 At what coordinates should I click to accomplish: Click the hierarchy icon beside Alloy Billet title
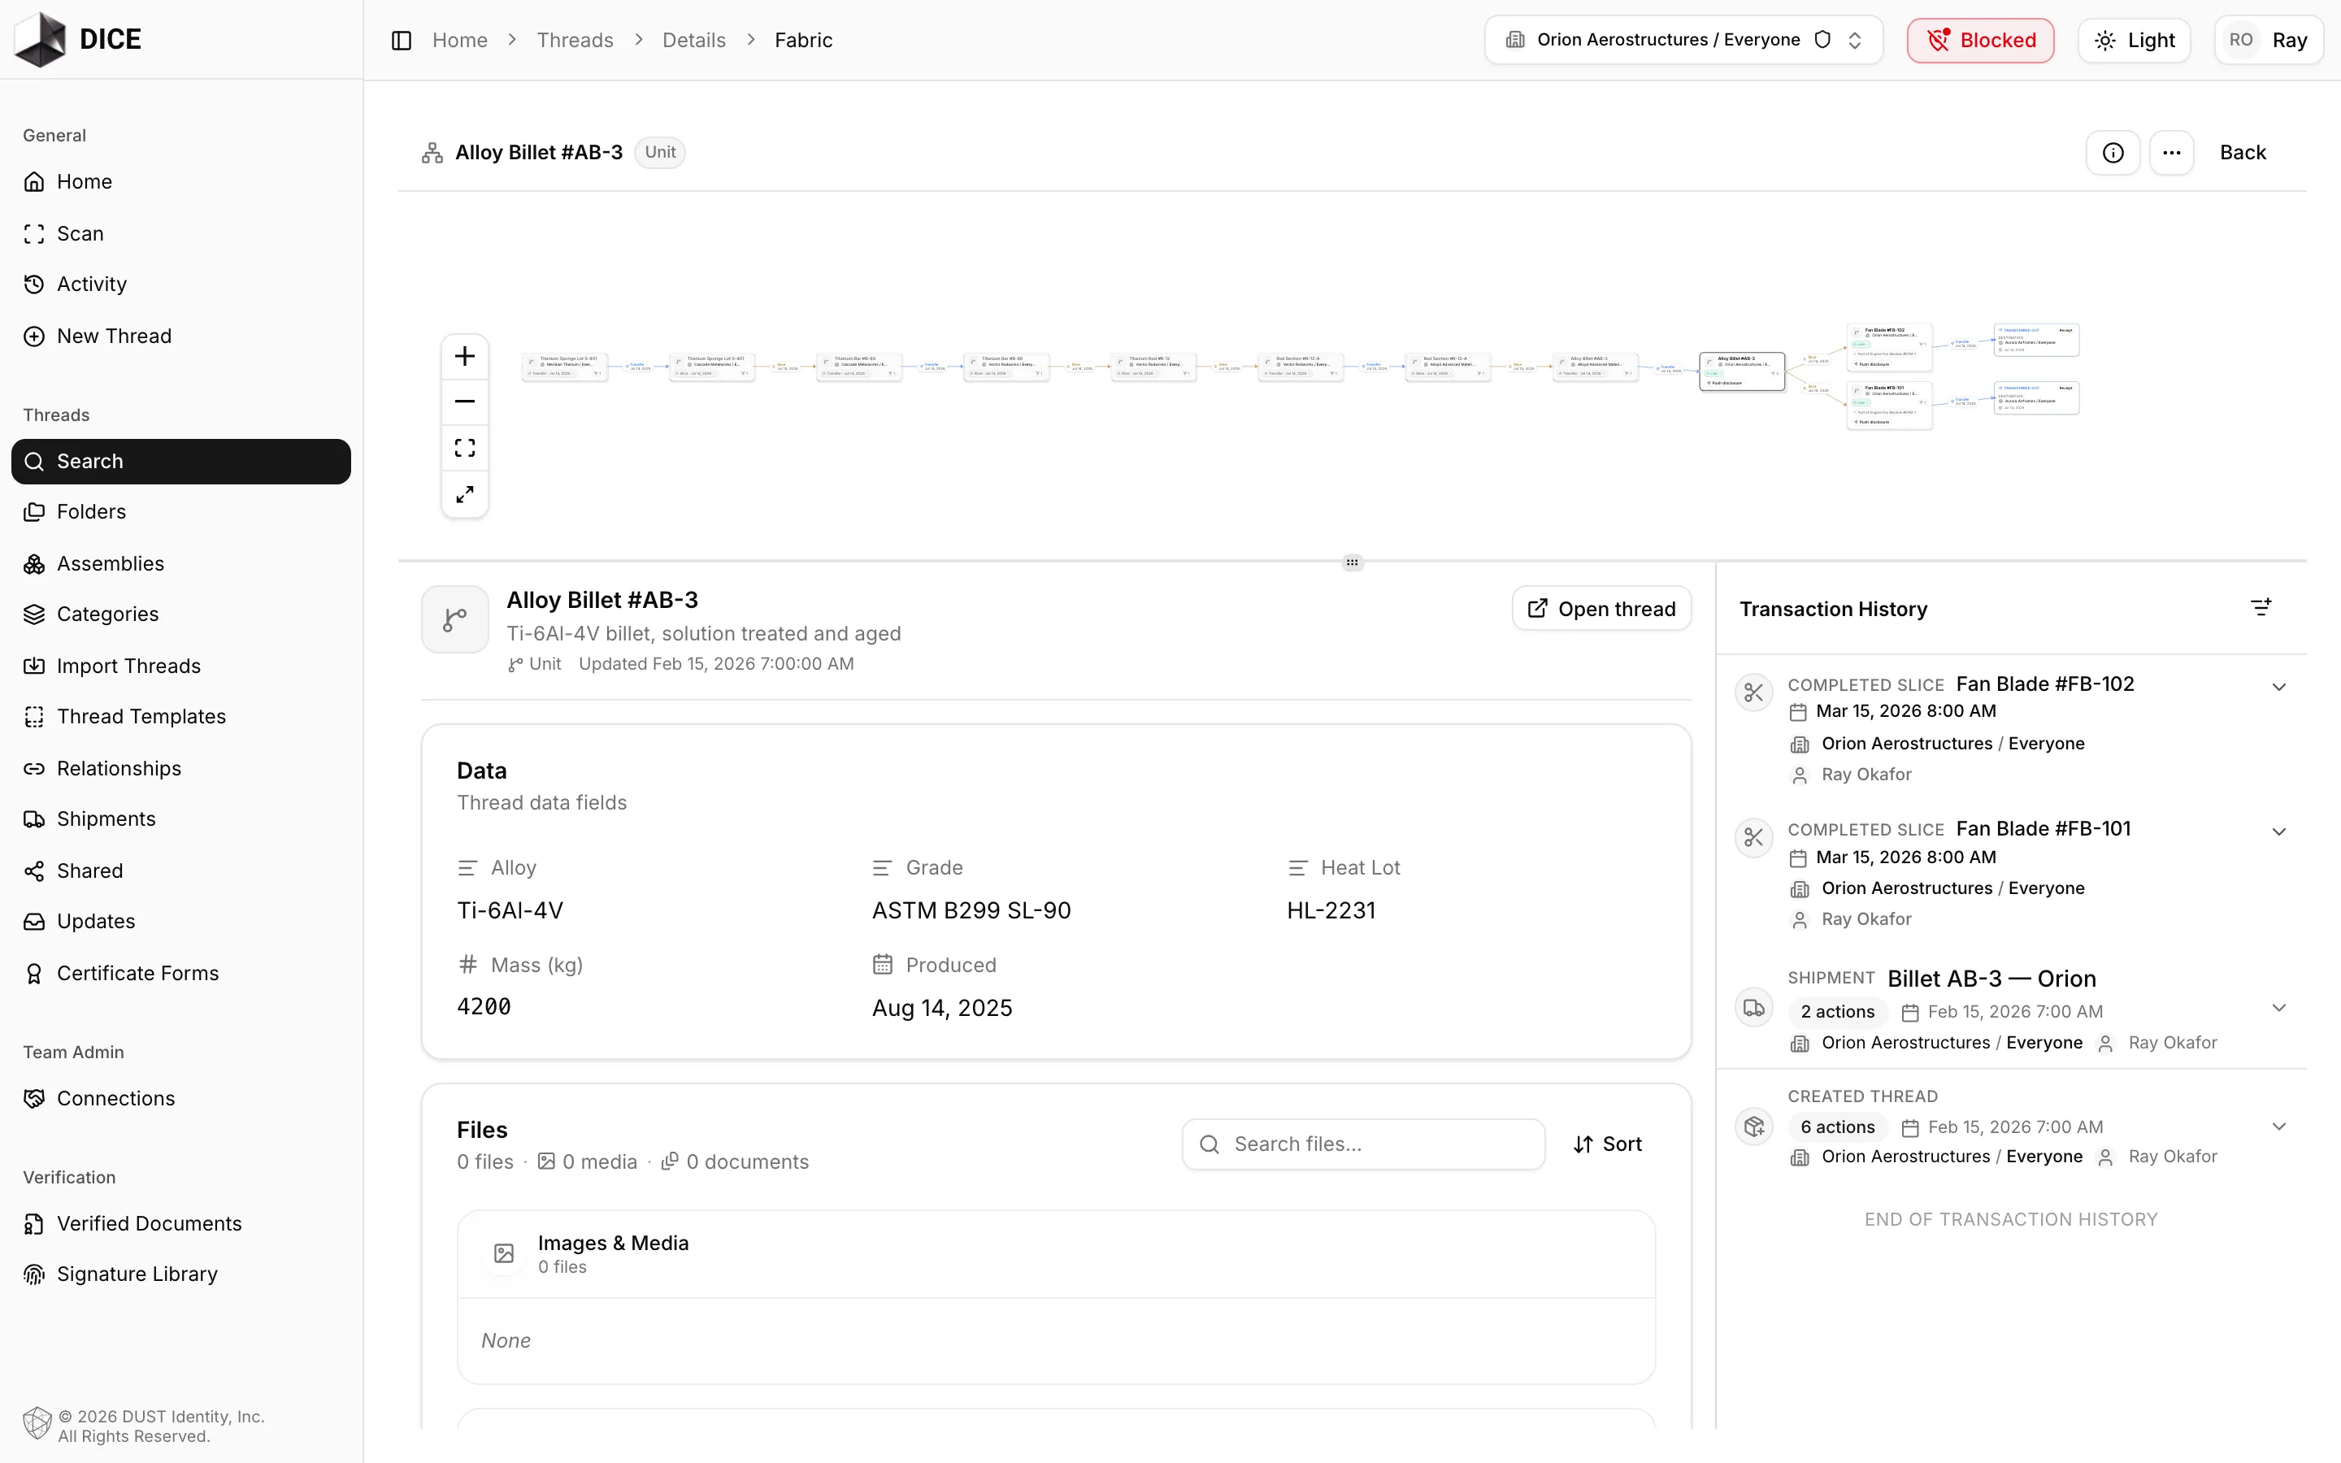pyautogui.click(x=432, y=153)
